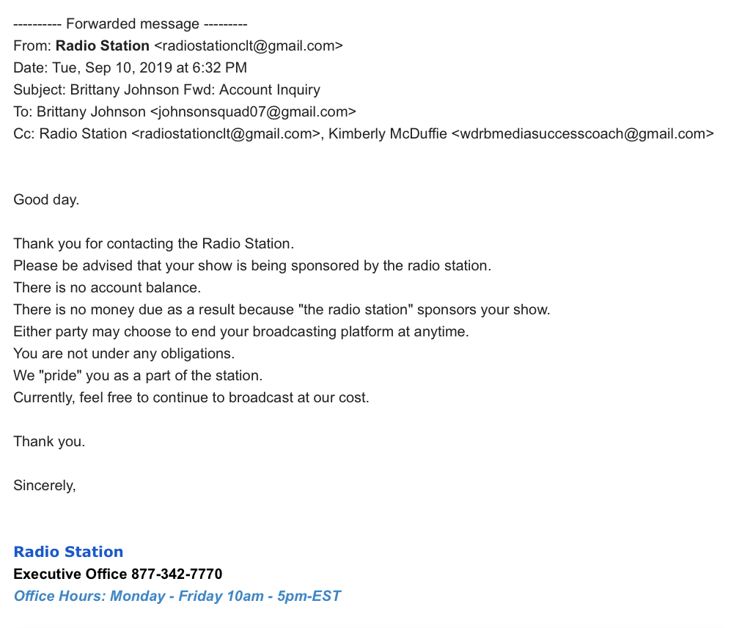This screenshot has width=731, height=628.
Task: Click the sentence There is no account balance
Action: pyautogui.click(x=107, y=288)
